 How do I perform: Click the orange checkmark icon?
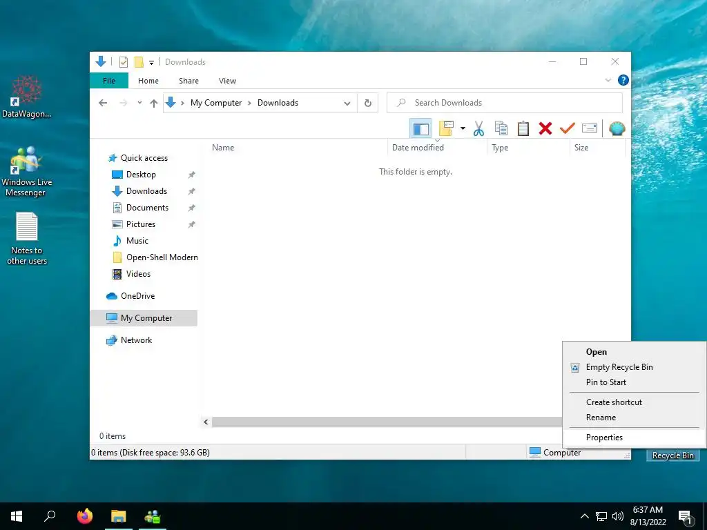point(568,129)
